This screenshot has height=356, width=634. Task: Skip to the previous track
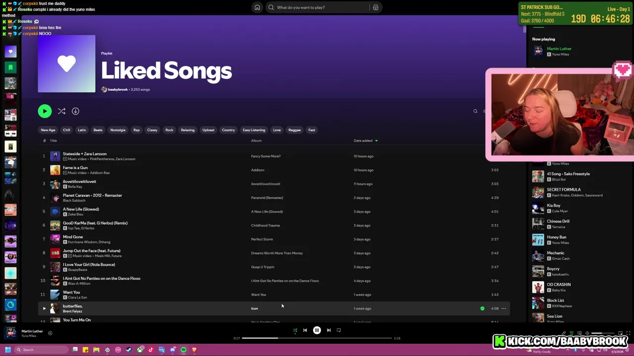[305, 330]
